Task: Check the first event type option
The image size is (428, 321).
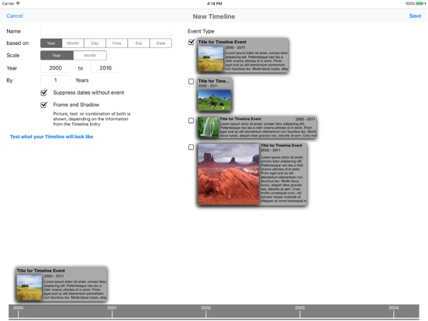Action: pyautogui.click(x=192, y=42)
